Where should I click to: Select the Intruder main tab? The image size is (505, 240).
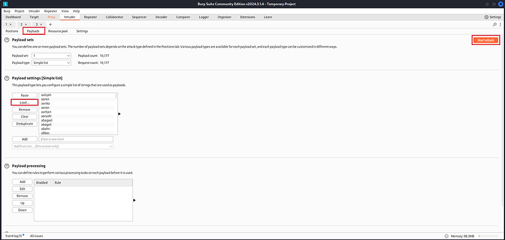[x=70, y=17]
